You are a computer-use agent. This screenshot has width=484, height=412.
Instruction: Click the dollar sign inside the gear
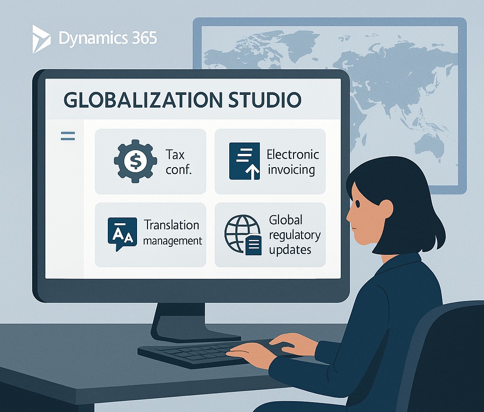pos(135,162)
